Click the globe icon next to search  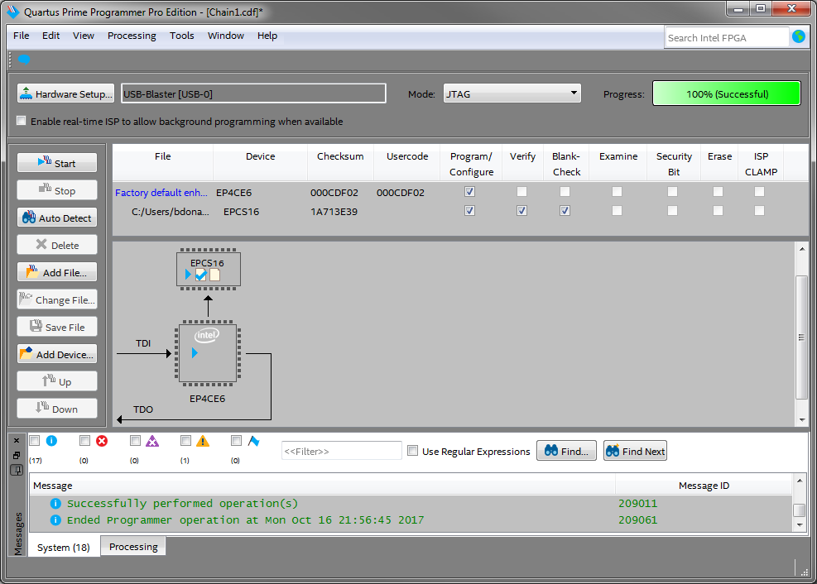pyautogui.click(x=798, y=36)
